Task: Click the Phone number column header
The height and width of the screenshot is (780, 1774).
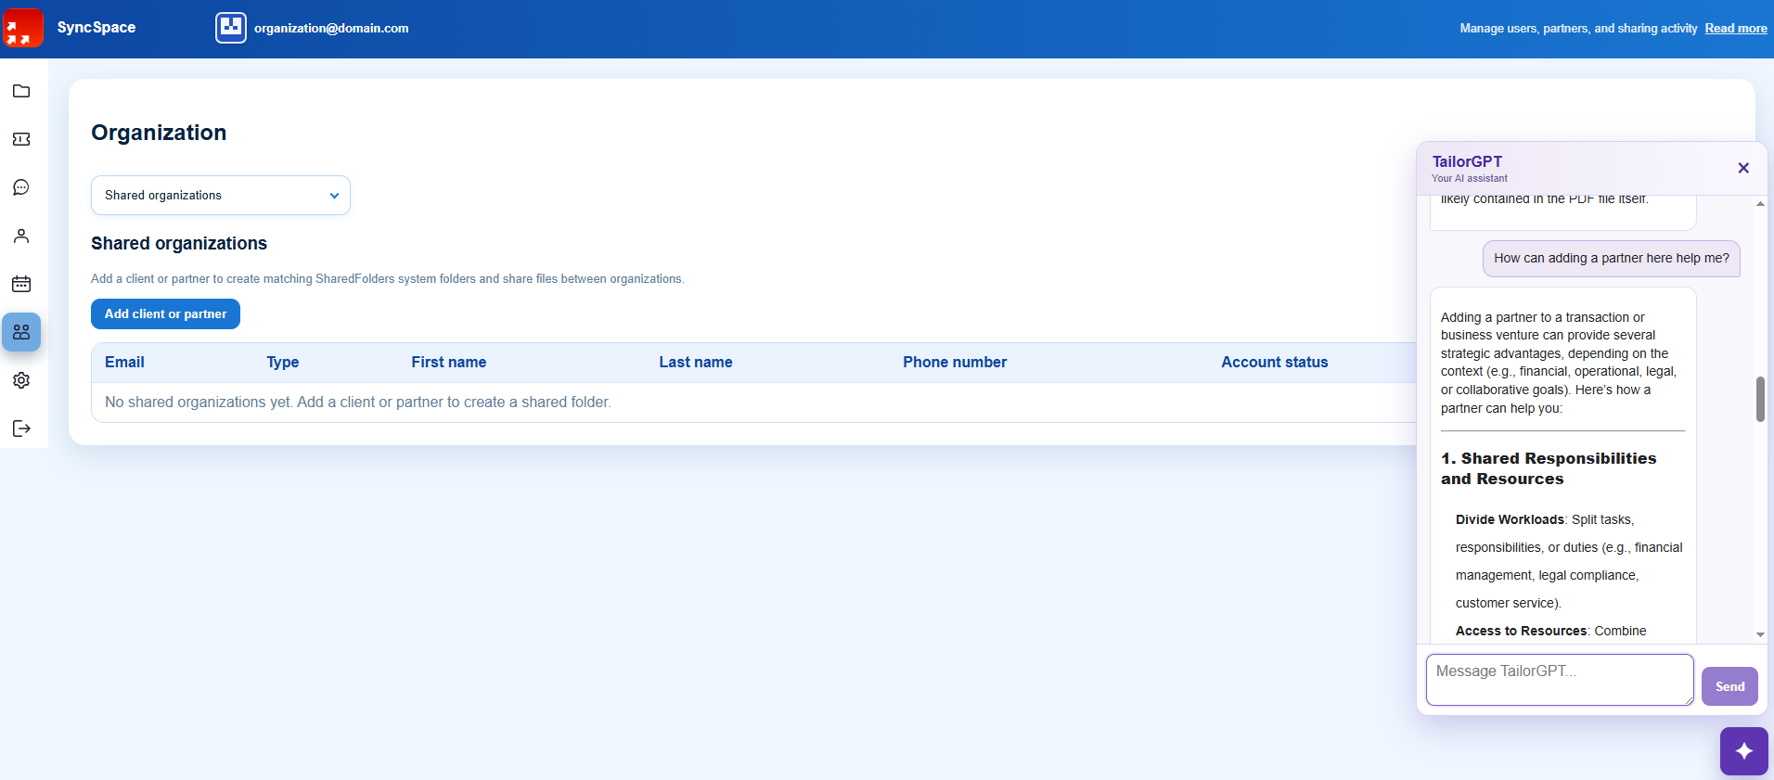Action: [x=955, y=362]
